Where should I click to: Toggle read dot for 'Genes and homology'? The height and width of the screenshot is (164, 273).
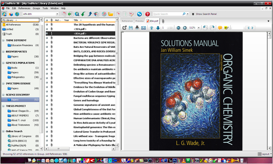[47, 100]
